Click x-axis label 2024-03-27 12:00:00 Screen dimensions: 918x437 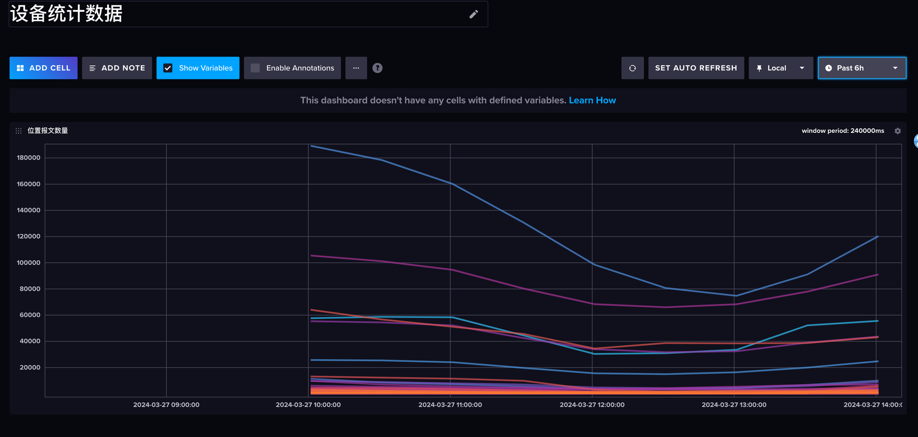592,405
